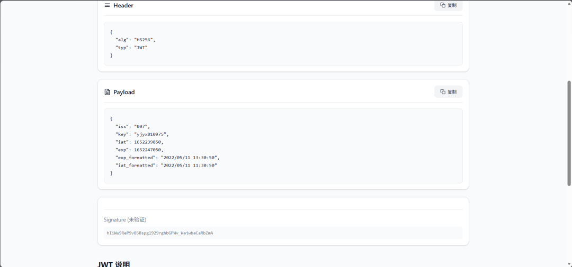The width and height of the screenshot is (572, 267).
Task: Click the Signature (未验证) label
Action: 125,219
